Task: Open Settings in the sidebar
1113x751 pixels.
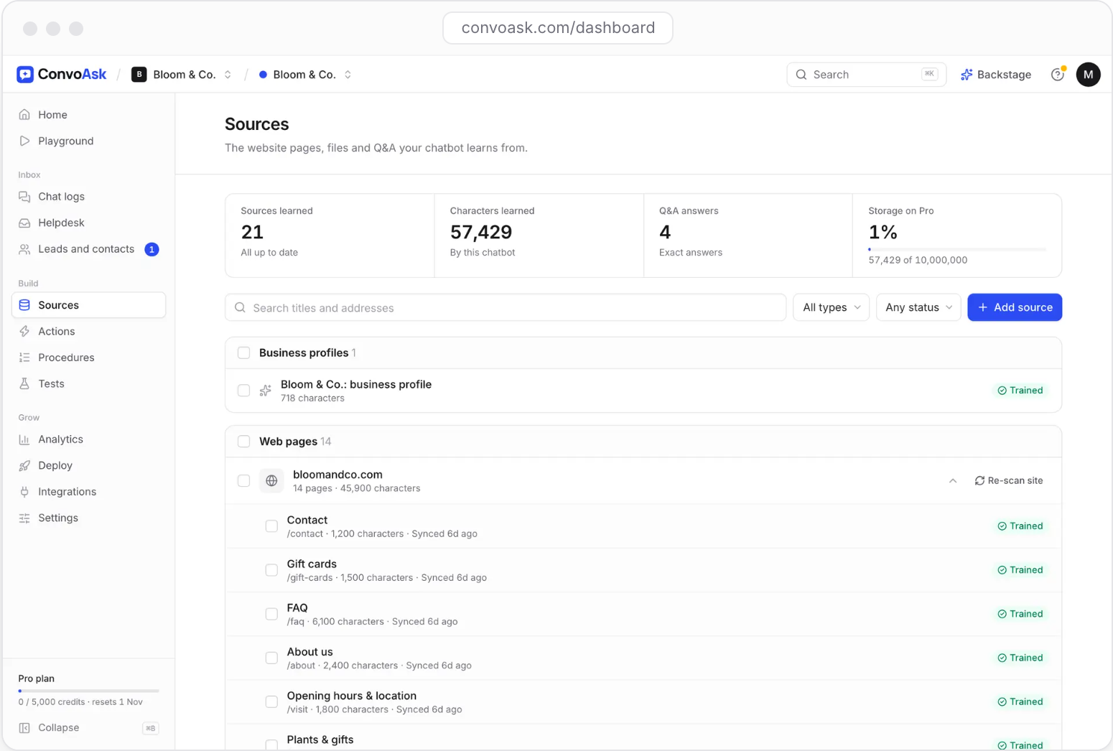Action: pyautogui.click(x=89, y=518)
